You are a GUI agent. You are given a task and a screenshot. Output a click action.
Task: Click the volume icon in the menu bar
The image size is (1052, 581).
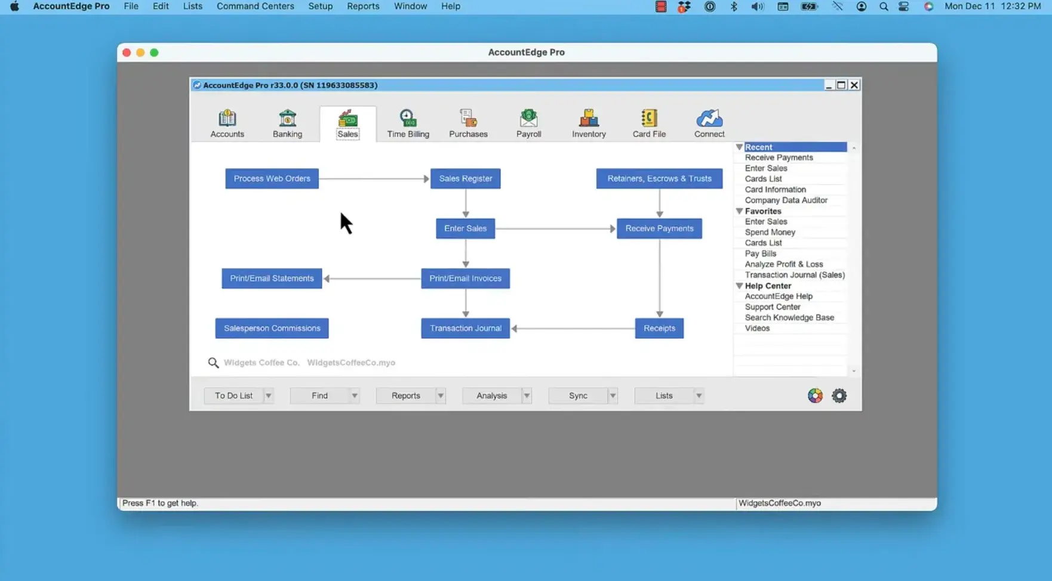757,6
